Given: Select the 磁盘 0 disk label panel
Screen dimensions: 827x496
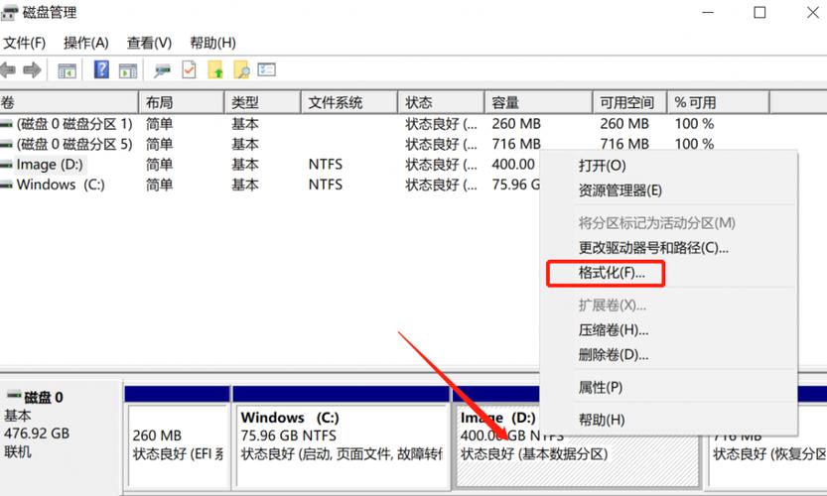Looking at the screenshot, I should click(x=61, y=435).
